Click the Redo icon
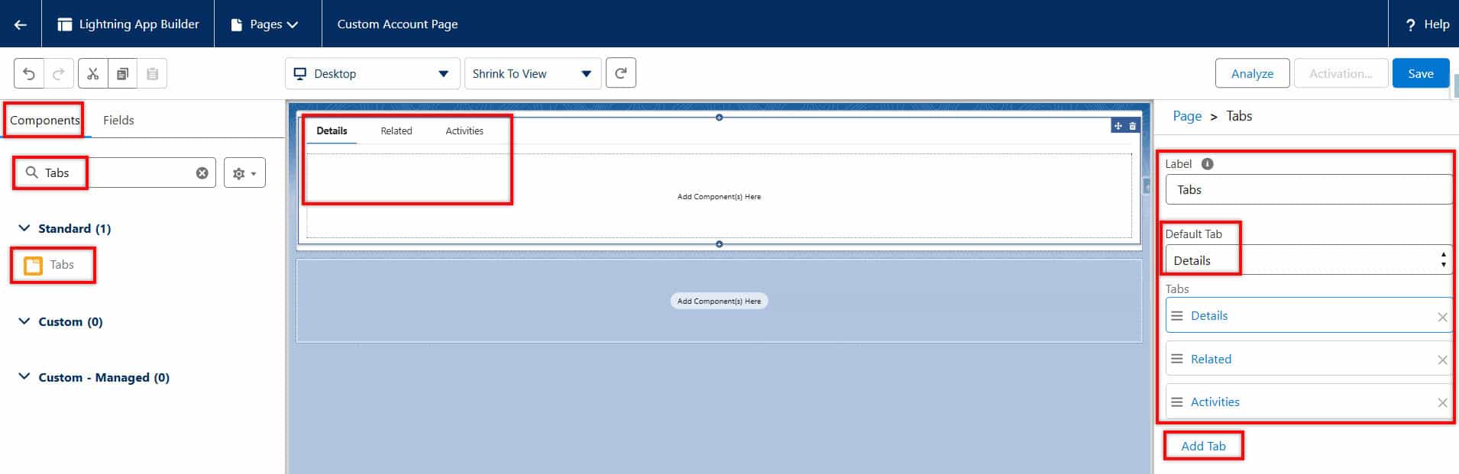Viewport: 1459px width, 474px height. pos(59,74)
